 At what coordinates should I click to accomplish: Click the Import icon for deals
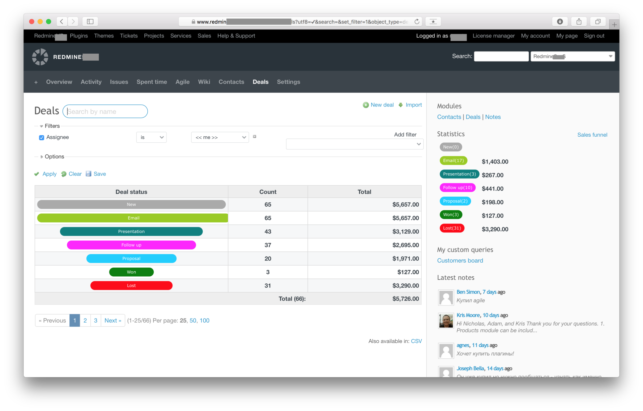401,105
